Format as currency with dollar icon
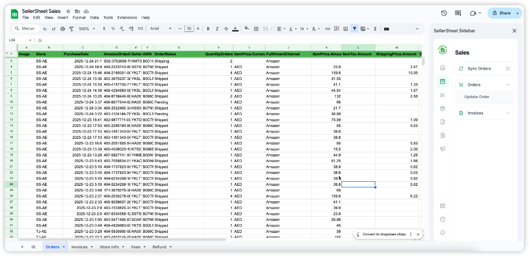This screenshot has height=256, width=529. pos(104,29)
